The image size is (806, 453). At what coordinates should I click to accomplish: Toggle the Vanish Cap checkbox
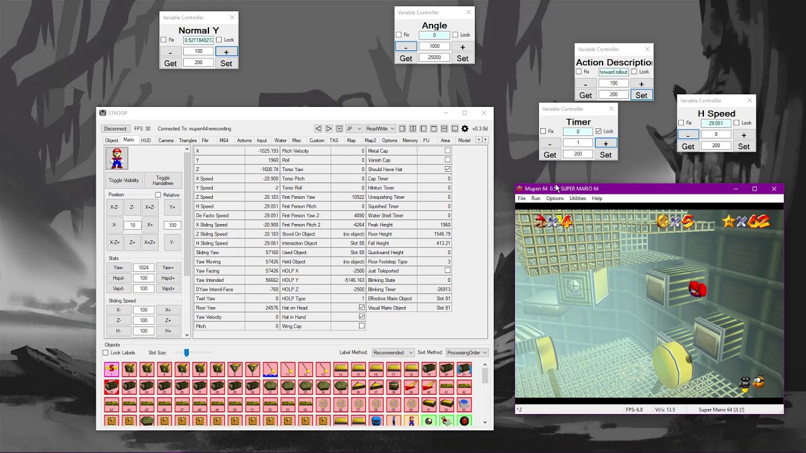(x=448, y=160)
